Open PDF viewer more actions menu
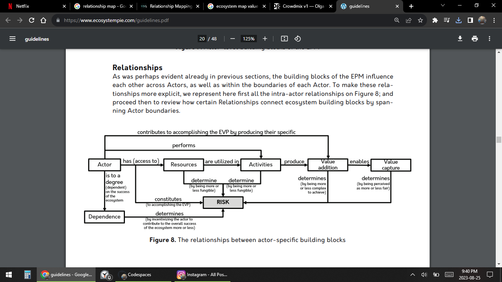This screenshot has height=282, width=502. pos(490,39)
